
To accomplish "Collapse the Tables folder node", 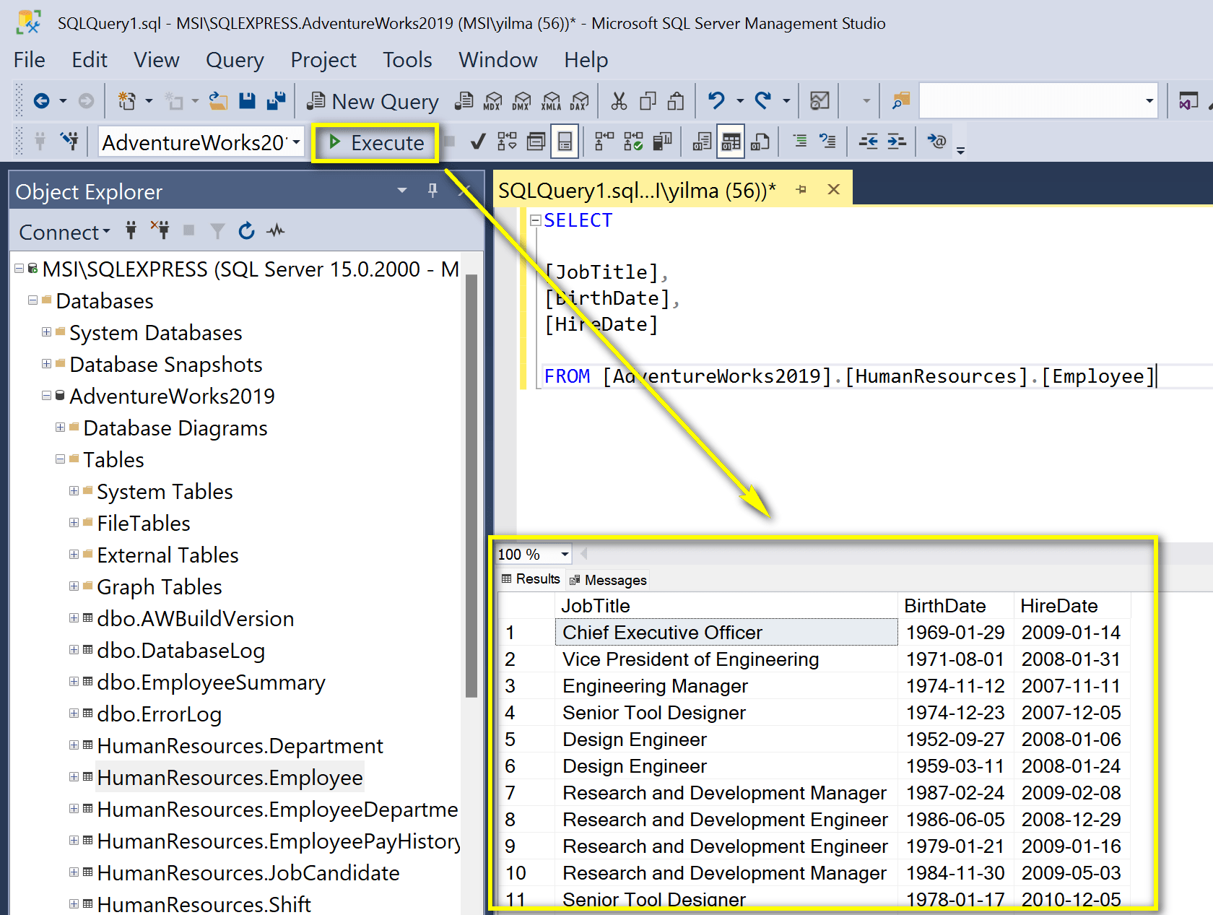I will (x=61, y=459).
